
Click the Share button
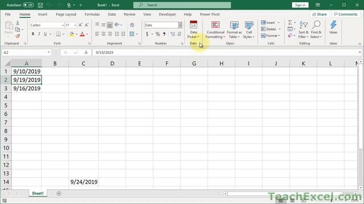pos(320,14)
